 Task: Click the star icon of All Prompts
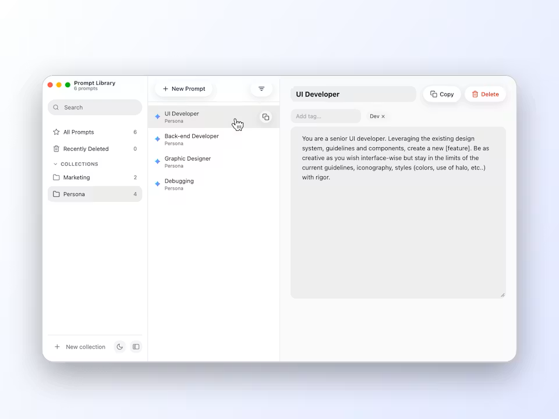[56, 132]
